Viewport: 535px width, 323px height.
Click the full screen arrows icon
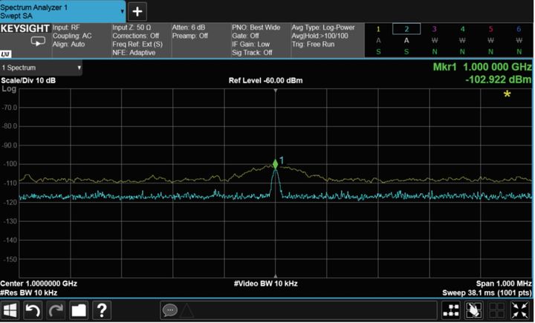(x=519, y=310)
